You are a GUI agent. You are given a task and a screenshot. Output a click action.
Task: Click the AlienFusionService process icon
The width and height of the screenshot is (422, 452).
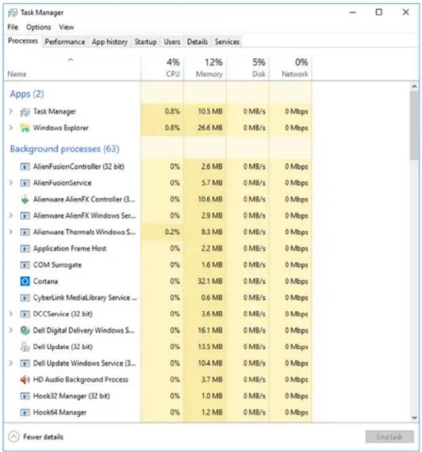point(25,183)
